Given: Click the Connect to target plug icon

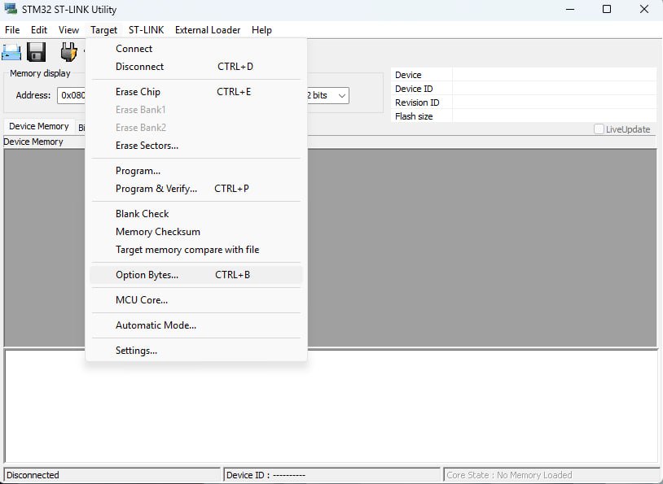Looking at the screenshot, I should 68,52.
